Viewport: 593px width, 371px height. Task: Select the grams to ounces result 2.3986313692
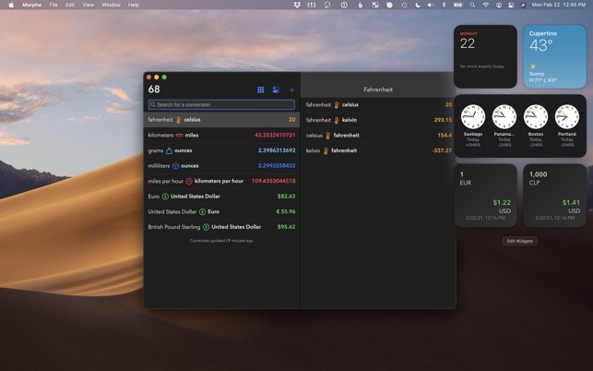[x=277, y=150]
